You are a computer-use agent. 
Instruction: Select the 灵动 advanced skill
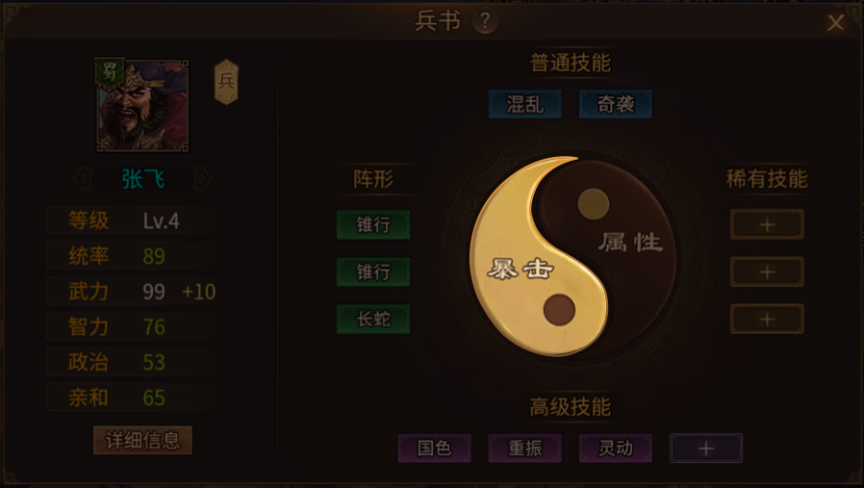coord(616,449)
